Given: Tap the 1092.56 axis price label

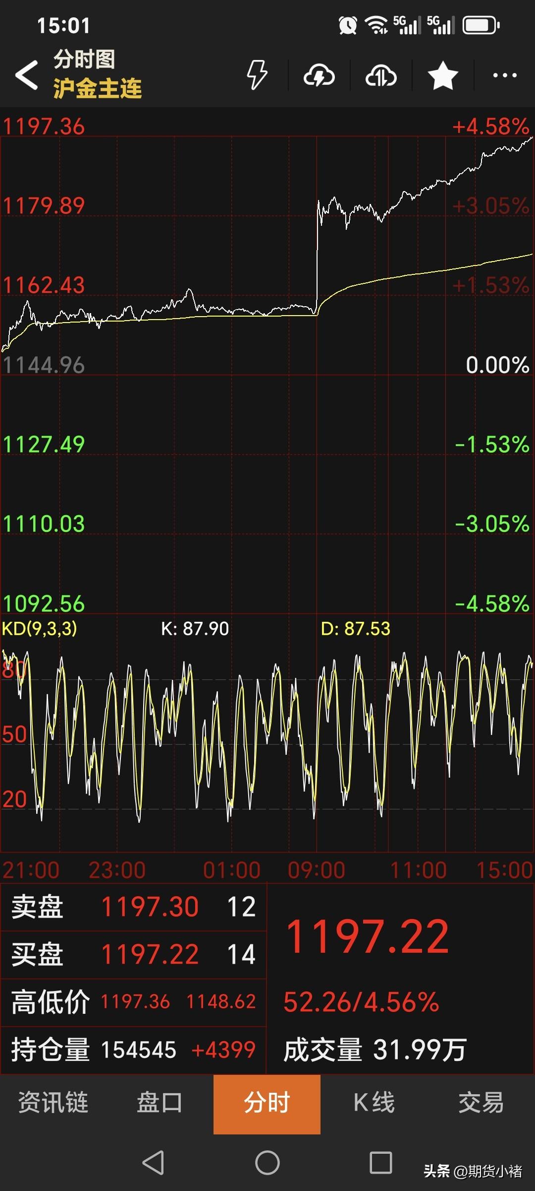Looking at the screenshot, I should coord(44,603).
